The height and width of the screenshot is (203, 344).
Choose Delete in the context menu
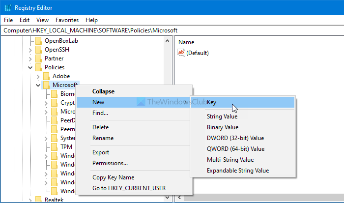pyautogui.click(x=135, y=127)
